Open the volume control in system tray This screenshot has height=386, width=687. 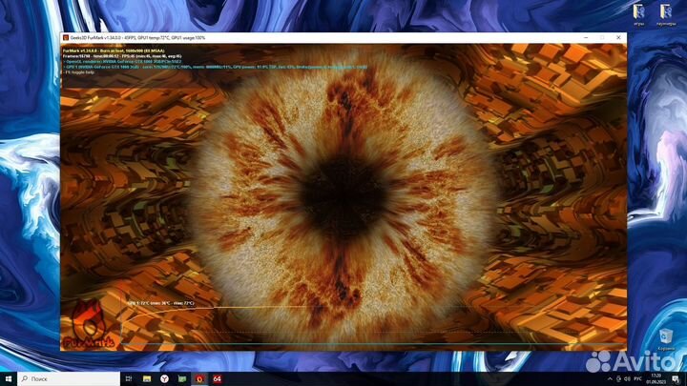point(625,377)
